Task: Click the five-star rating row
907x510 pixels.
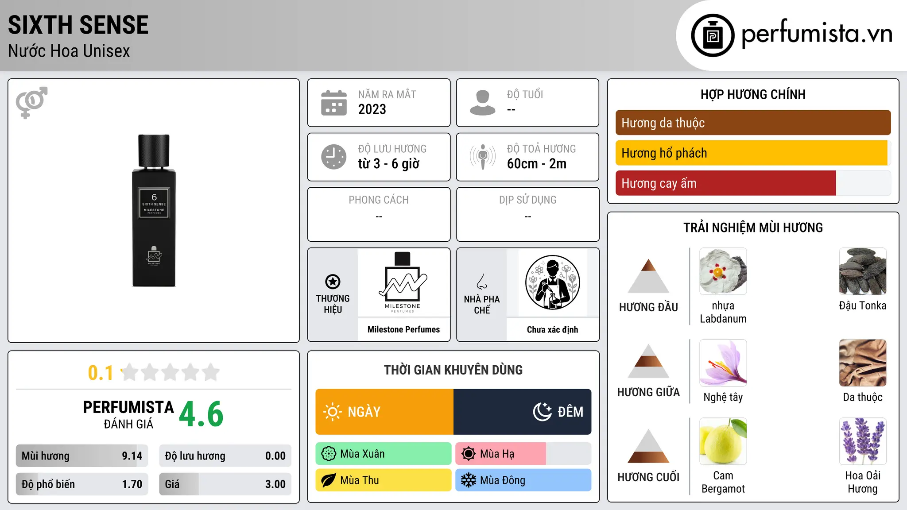Action: point(171,372)
